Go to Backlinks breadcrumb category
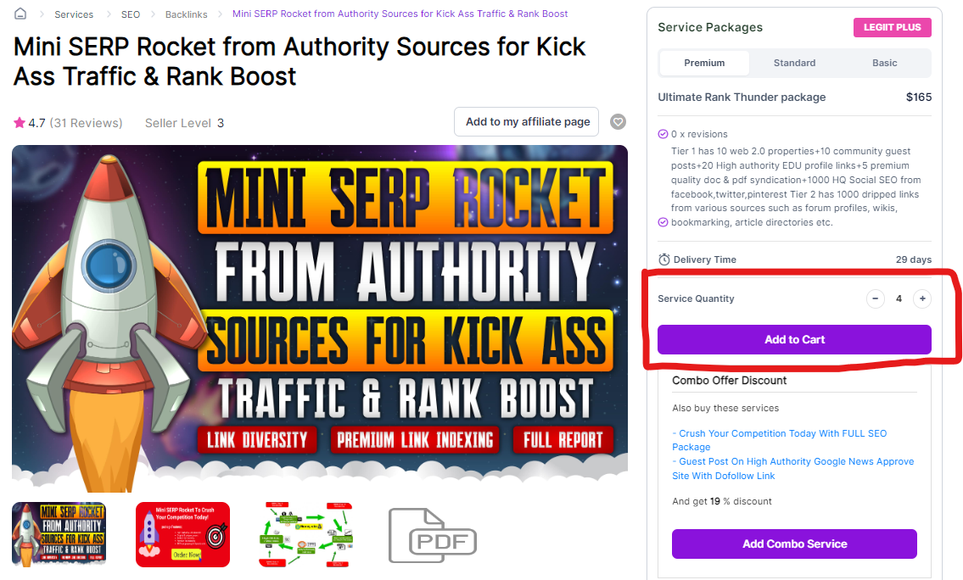 coord(186,14)
